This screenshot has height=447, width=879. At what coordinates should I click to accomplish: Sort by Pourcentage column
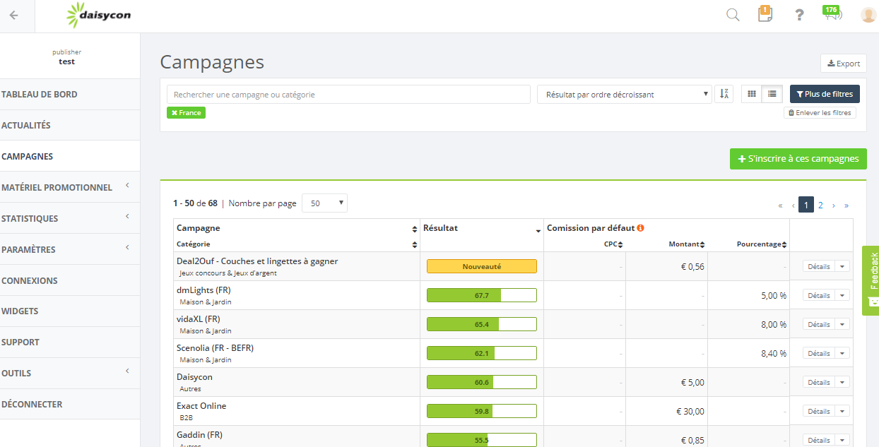tap(784, 244)
